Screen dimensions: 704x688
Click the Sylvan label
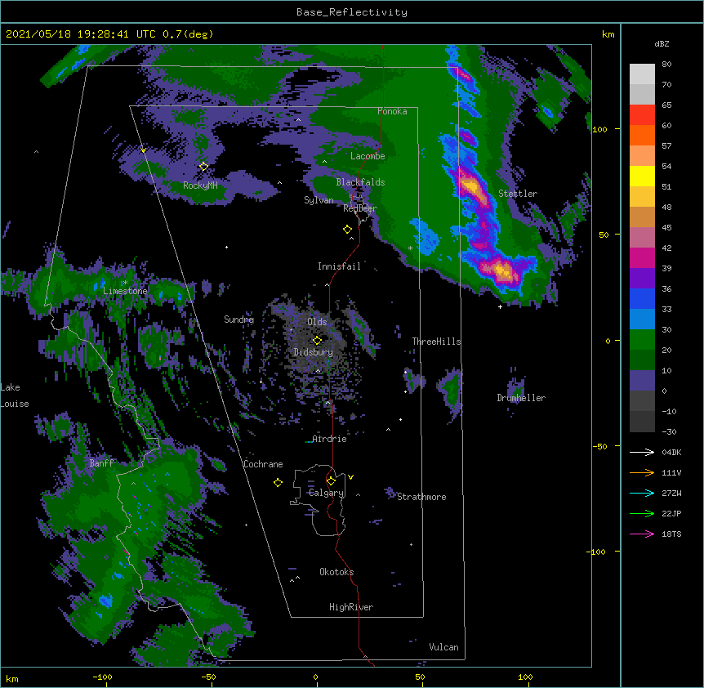(x=319, y=200)
